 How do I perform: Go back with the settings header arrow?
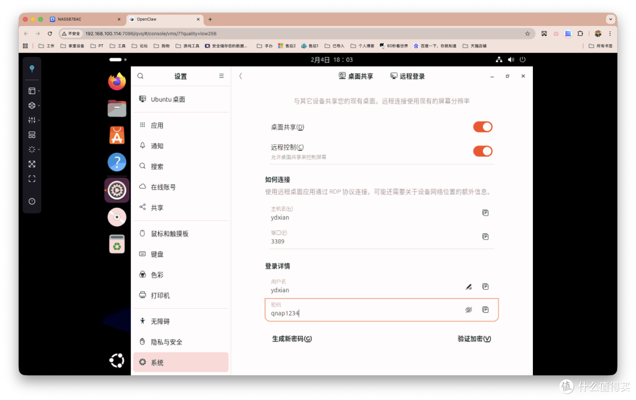click(x=240, y=76)
